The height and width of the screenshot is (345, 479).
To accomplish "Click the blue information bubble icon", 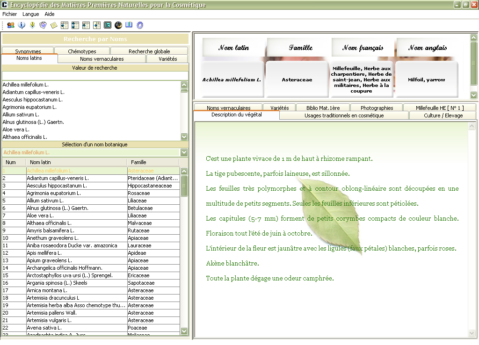I will (22, 25).
